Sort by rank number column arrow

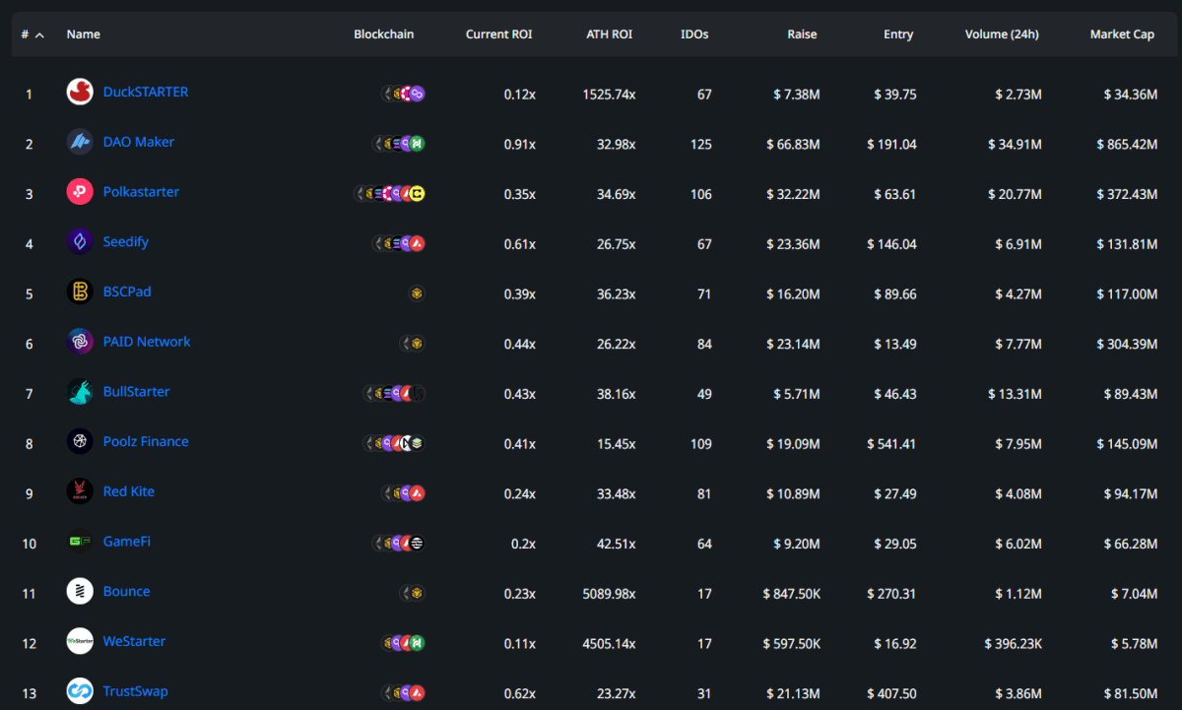click(x=39, y=34)
